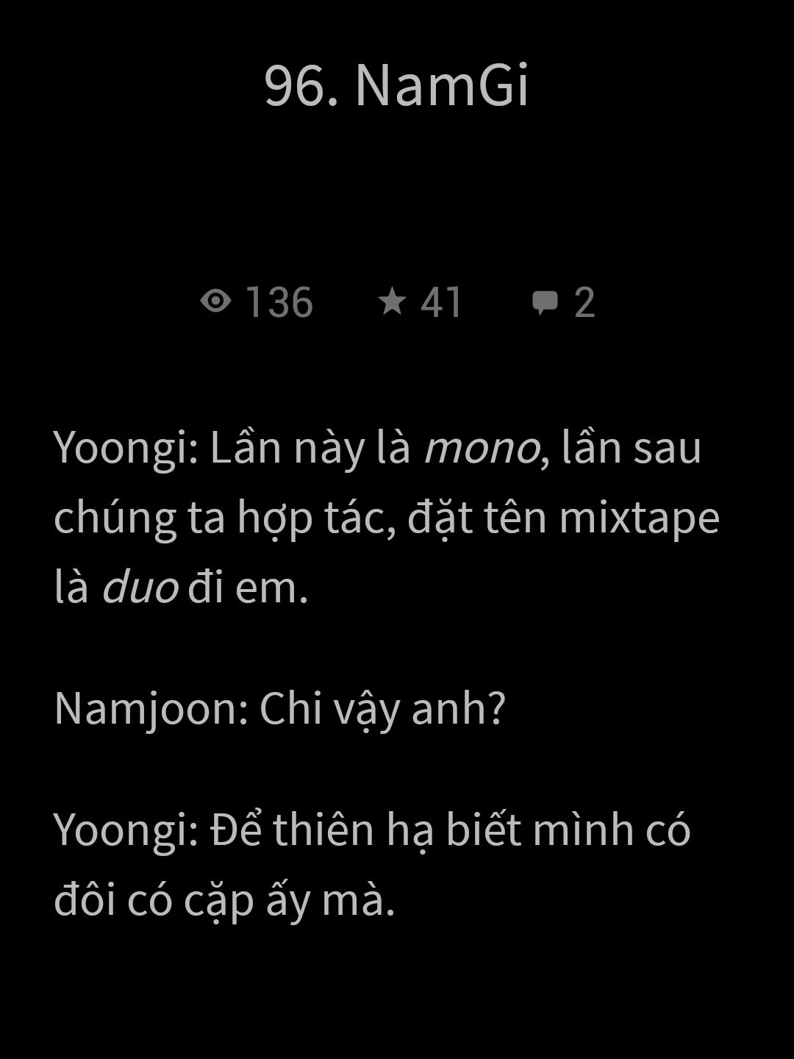Tap the words đi em after duo

point(248,588)
